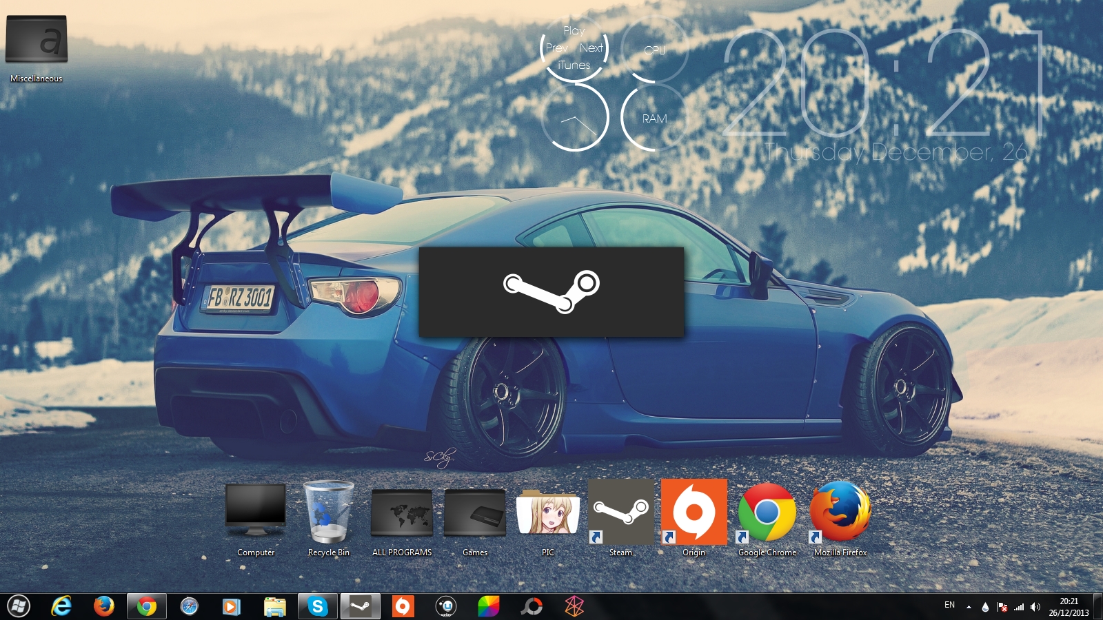Click the iTunes label in the widget
The image size is (1103, 620).
(574, 65)
